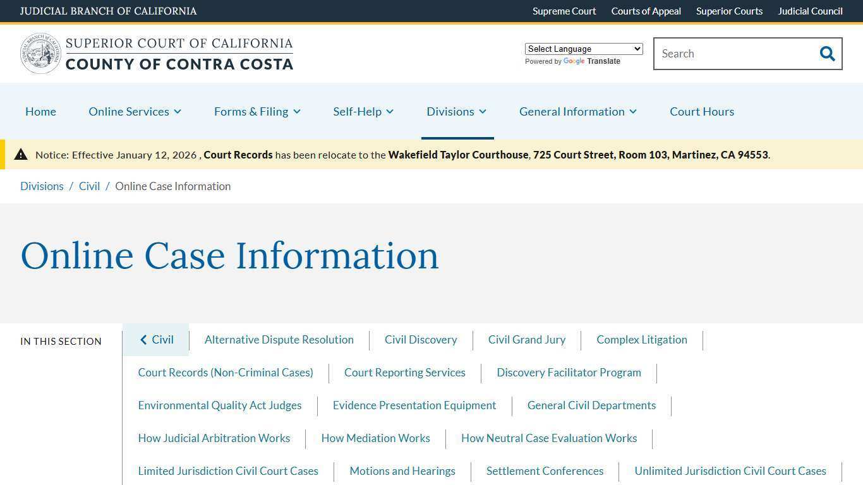
Task: Visit the Supreme Court link
Action: (564, 11)
